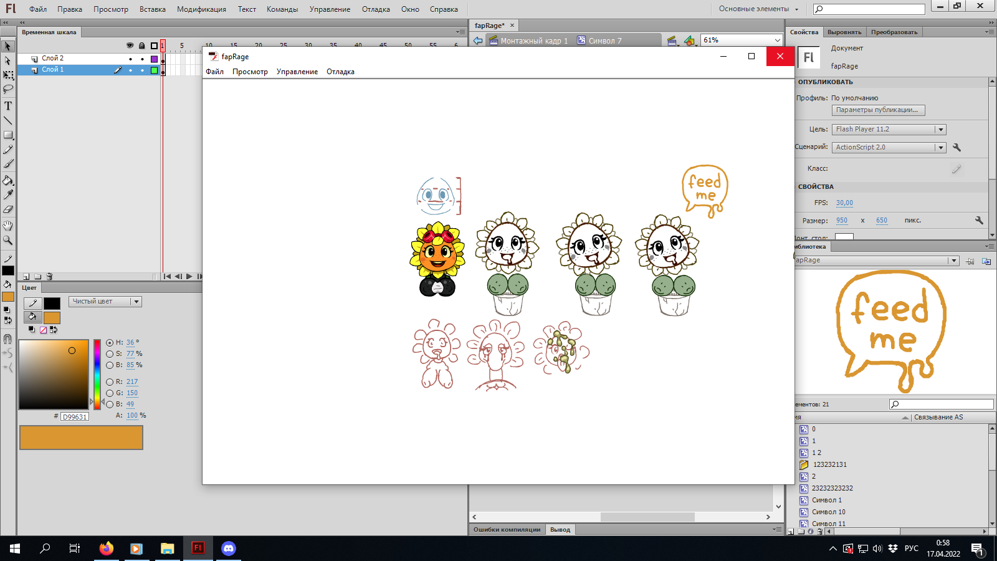Click the ActionScript settings wrench icon
Screen dimensions: 997x561
click(957, 148)
